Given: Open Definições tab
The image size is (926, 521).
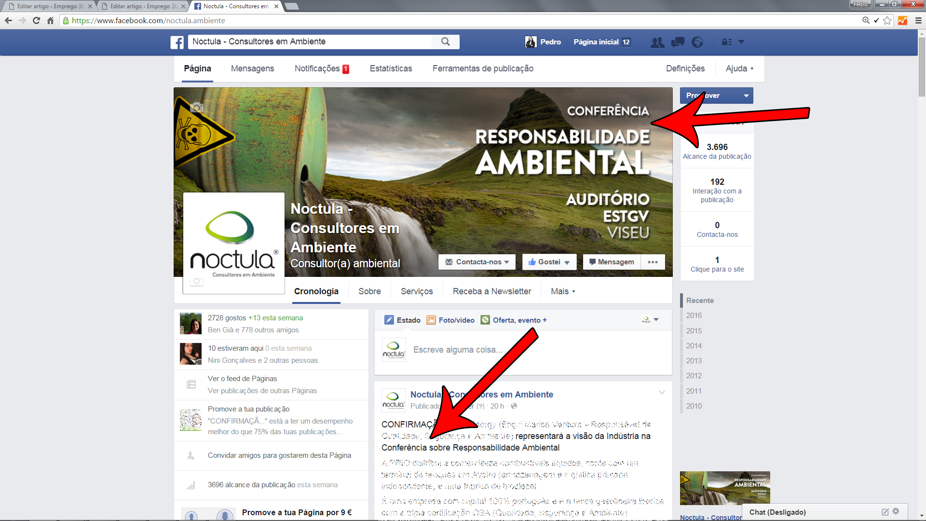Looking at the screenshot, I should tap(685, 69).
